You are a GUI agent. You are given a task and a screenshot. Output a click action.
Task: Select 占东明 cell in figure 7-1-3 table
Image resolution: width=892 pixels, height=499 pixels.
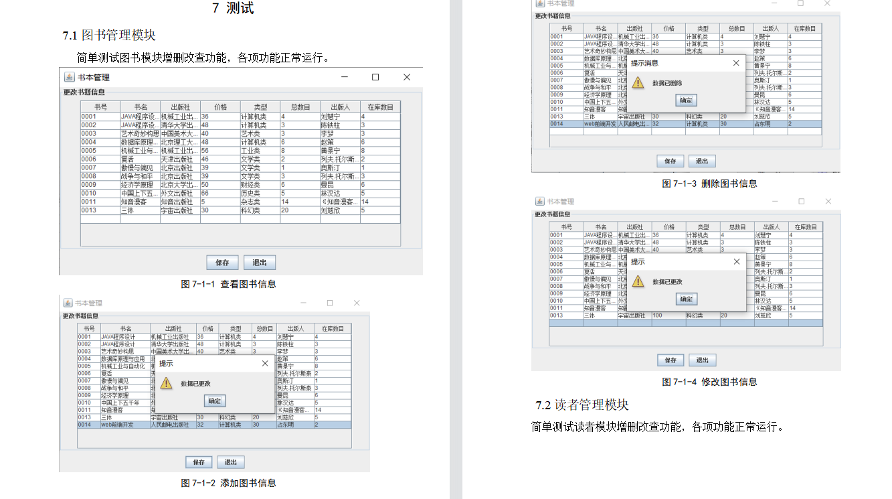coord(770,124)
